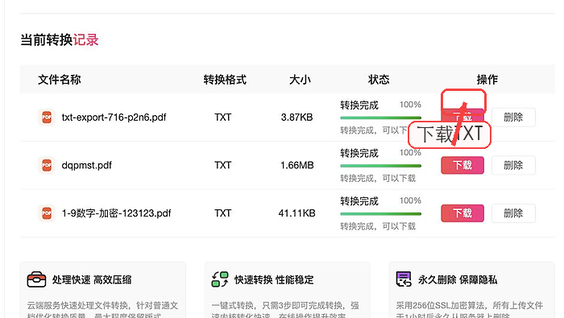Image resolution: width=564 pixels, height=318 pixels.
Task: Click PDF icon beside dqpmst.pdf
Action: tap(47, 165)
